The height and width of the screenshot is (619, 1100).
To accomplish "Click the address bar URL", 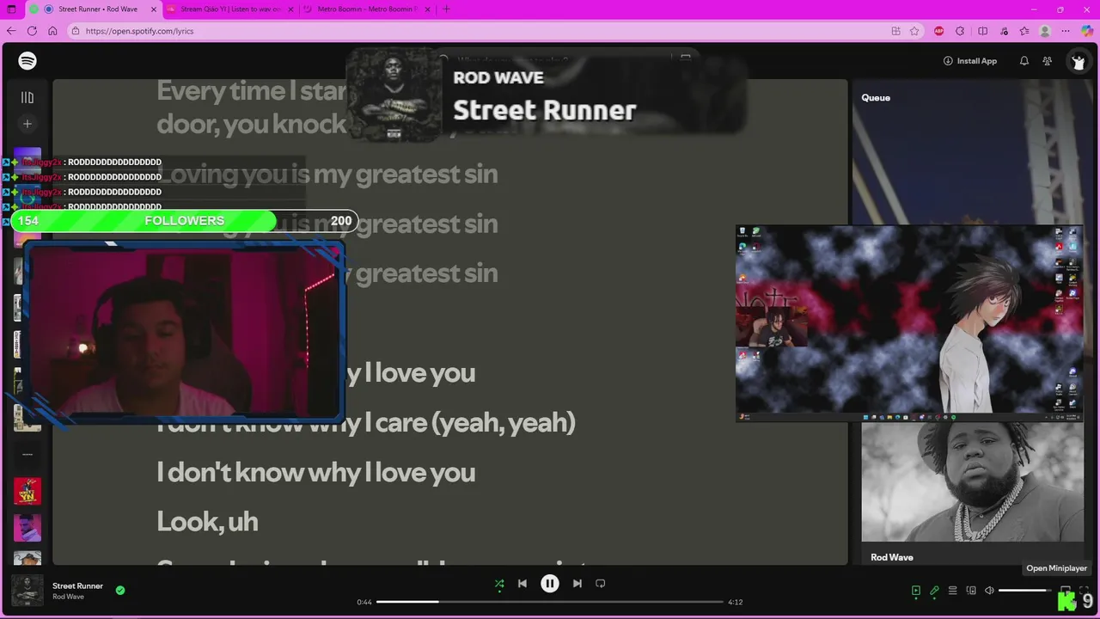I will click(x=139, y=31).
